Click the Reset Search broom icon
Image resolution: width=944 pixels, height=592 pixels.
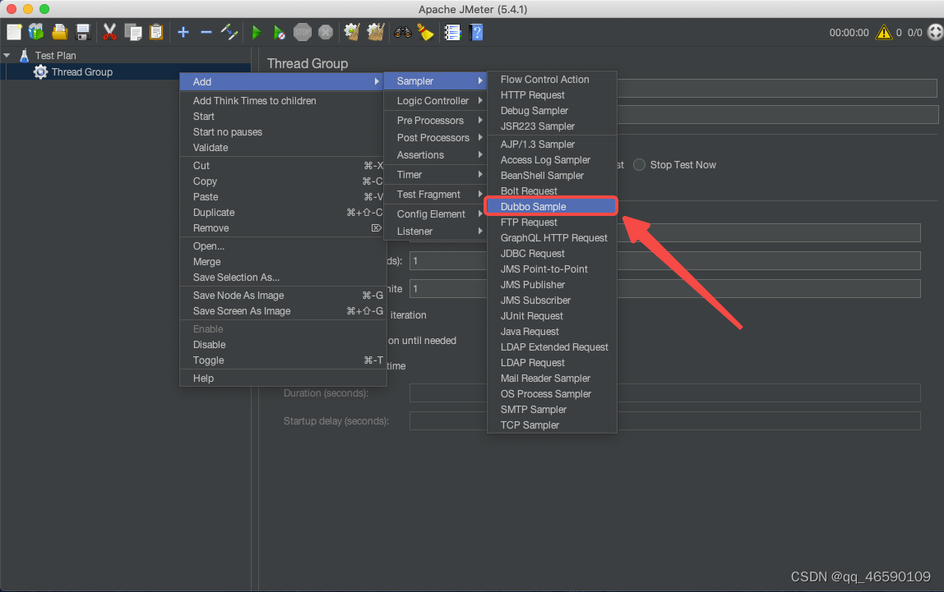pos(426,32)
